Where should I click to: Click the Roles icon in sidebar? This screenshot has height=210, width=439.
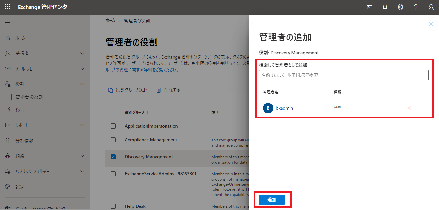8,84
